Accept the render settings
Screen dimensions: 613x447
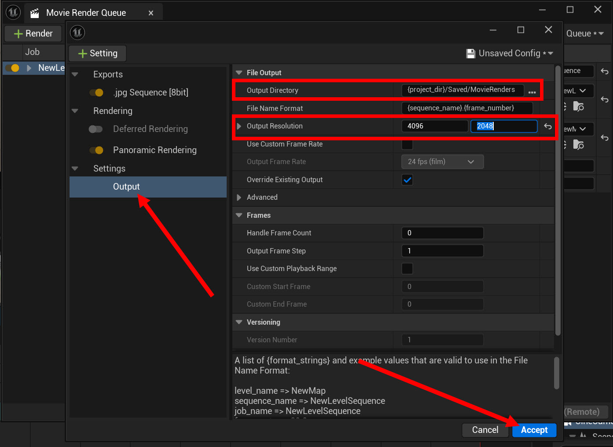click(x=534, y=430)
